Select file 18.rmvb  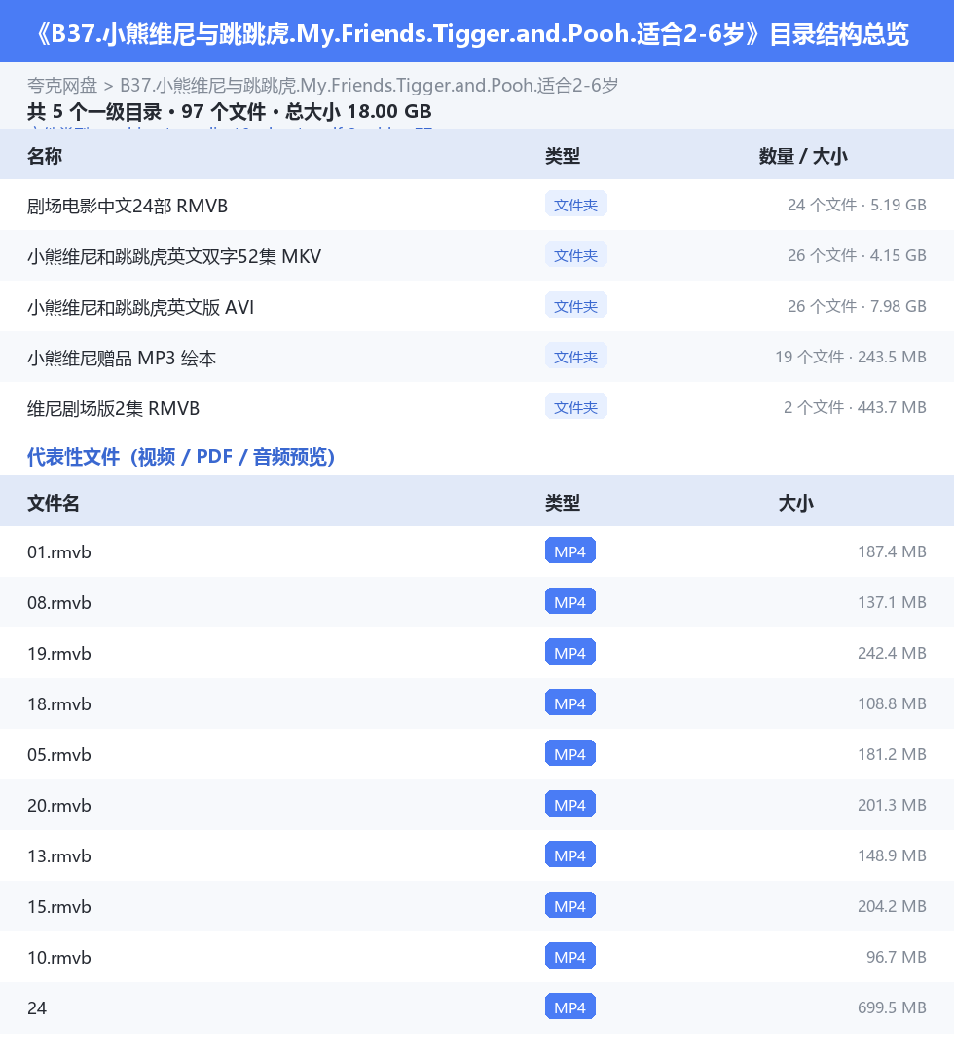point(59,704)
